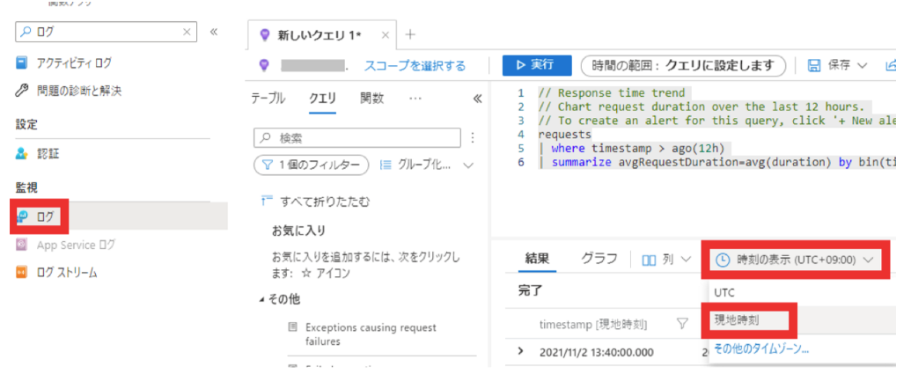
Task: Open 時間の範囲 time range selector
Action: pos(683,66)
